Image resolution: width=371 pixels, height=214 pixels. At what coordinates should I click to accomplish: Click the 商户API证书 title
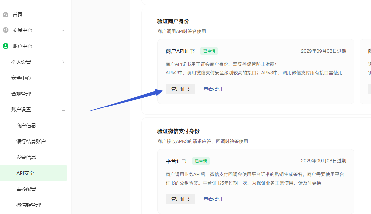[180, 51]
